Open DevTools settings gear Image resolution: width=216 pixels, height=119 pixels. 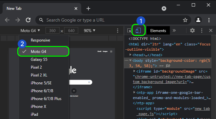(192, 30)
